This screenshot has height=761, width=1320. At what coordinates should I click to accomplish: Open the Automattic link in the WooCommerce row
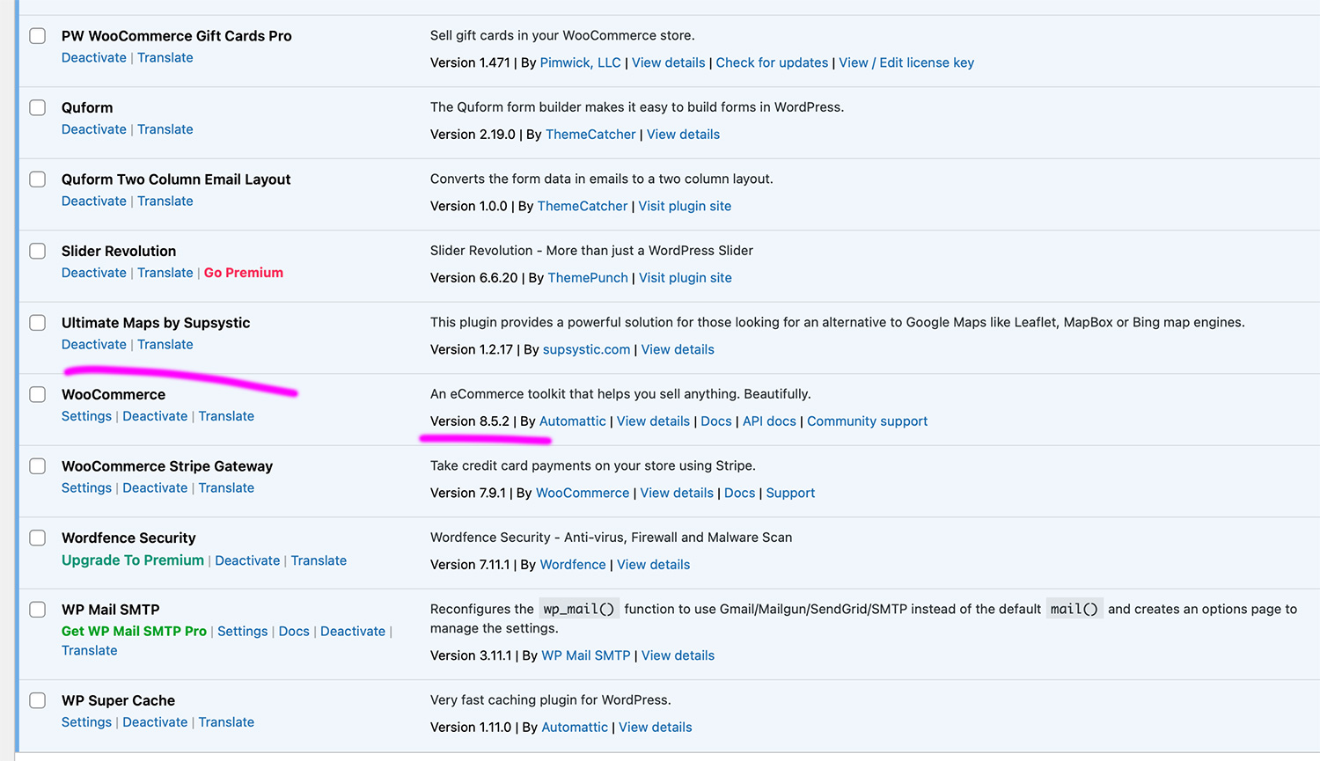click(x=573, y=421)
